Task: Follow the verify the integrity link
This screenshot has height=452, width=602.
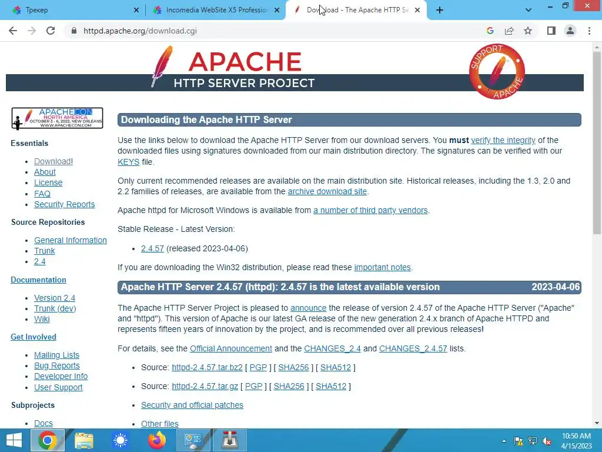Action: click(x=503, y=140)
